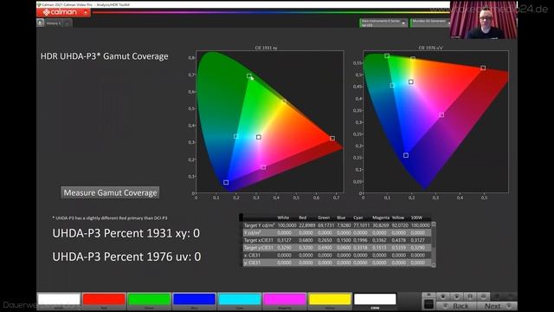Click the black calculator-style icon beside Back
The width and height of the screenshot is (554, 312).
[x=428, y=304]
